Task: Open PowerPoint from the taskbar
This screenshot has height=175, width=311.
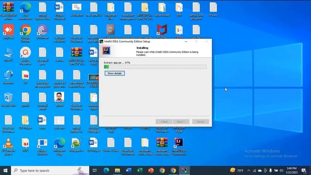Action: tap(151, 171)
